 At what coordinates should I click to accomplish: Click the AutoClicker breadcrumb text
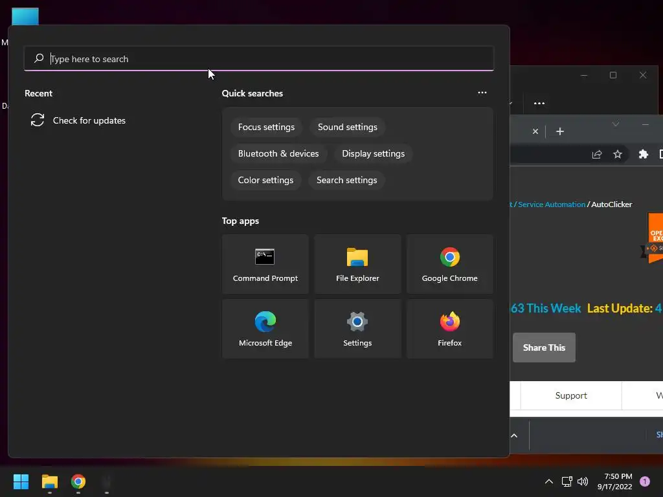pos(611,204)
